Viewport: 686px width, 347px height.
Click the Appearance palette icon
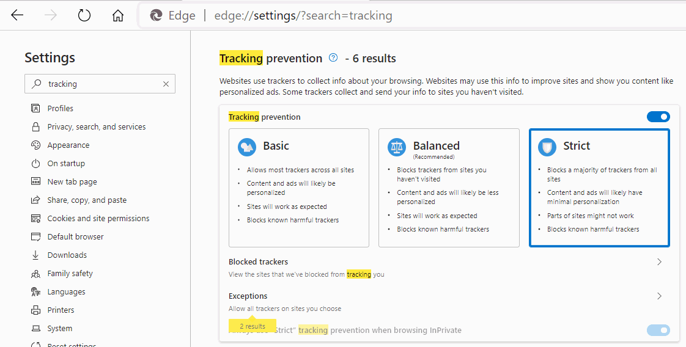click(x=35, y=145)
